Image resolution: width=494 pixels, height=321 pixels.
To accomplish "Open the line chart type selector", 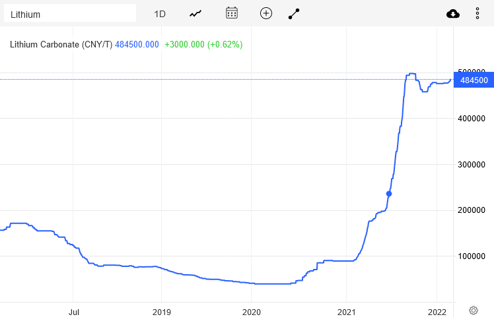I will [195, 13].
